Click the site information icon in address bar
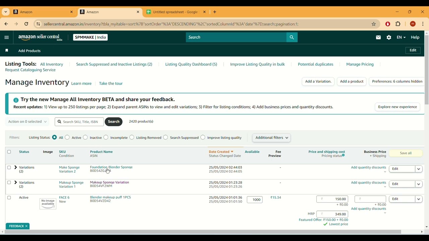The image size is (429, 241). pyautogui.click(x=38, y=24)
